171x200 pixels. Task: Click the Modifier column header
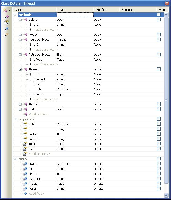click(107, 10)
